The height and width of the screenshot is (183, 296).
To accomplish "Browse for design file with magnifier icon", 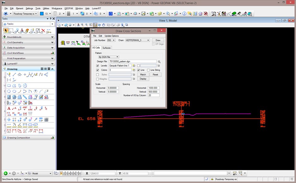I will (160, 62).
